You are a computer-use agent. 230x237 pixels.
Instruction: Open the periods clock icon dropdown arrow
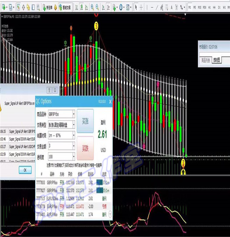tap(124, 7)
